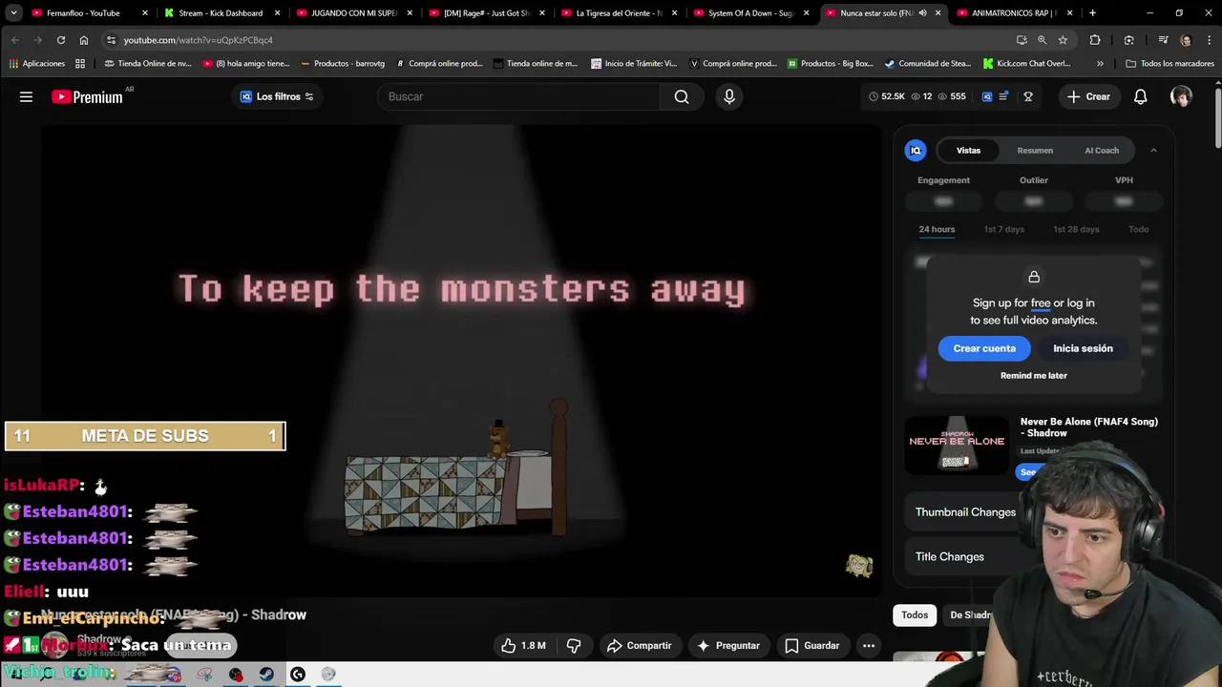Open the media control playlist icon

coord(1163,40)
